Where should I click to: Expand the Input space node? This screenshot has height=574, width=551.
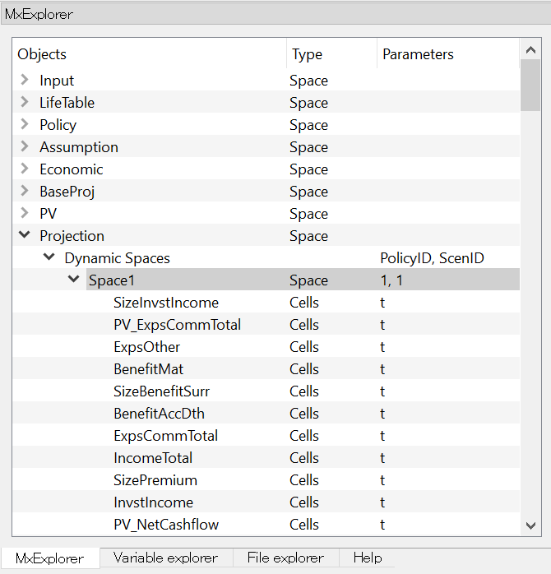[25, 80]
